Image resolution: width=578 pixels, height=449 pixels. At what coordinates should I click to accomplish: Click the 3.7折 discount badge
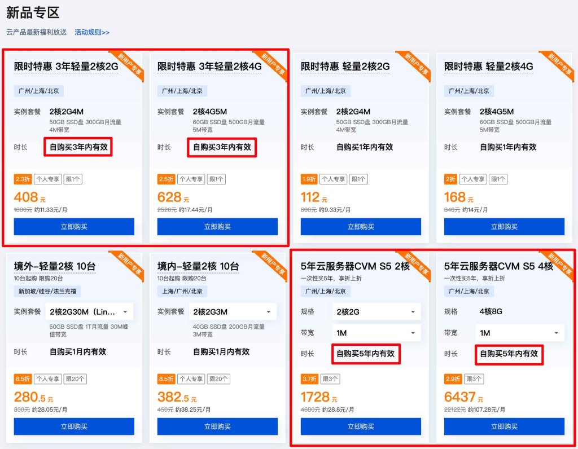(x=309, y=379)
